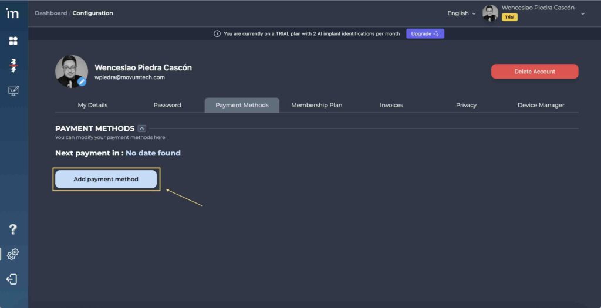Open the Membership Plan tab
Screen dimensions: 601x308
[316, 105]
